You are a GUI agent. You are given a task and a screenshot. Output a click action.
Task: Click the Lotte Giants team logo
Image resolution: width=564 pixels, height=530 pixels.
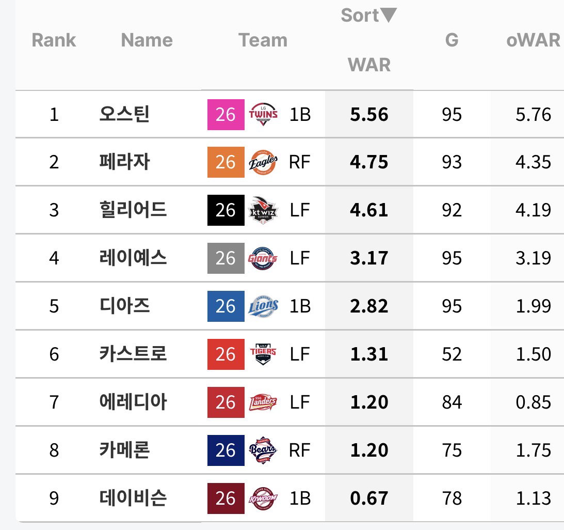point(263,258)
